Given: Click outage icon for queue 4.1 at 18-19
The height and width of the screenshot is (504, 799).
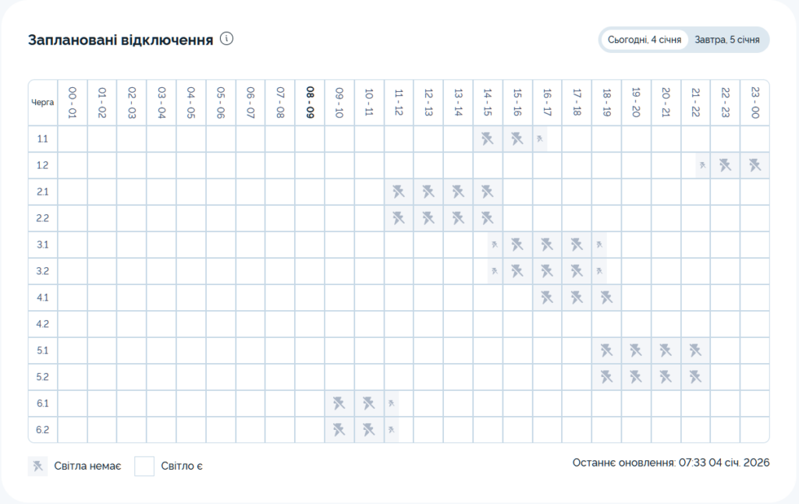Looking at the screenshot, I should click(x=606, y=298).
